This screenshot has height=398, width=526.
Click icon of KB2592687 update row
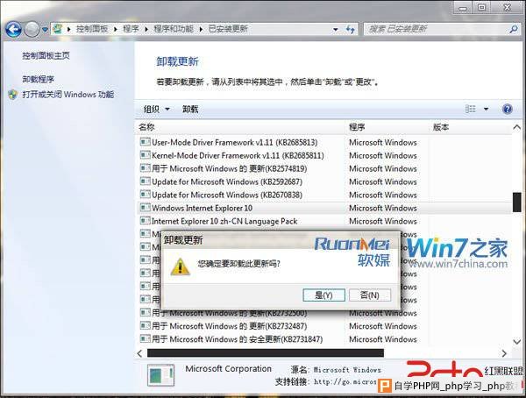pos(145,181)
